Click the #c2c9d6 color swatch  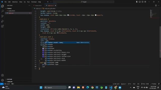click(68, 15)
